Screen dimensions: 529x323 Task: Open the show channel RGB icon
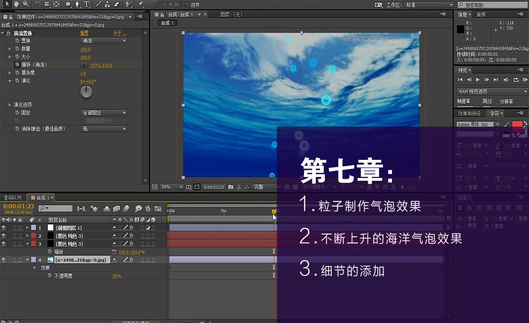[x=247, y=186]
